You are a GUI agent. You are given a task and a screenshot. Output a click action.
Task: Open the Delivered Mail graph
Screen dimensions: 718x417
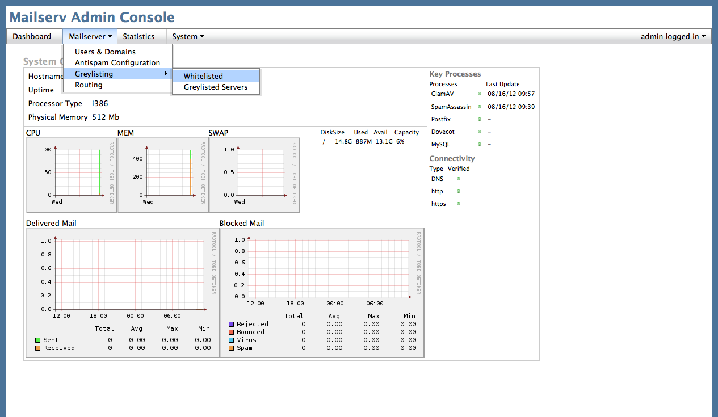click(123, 292)
